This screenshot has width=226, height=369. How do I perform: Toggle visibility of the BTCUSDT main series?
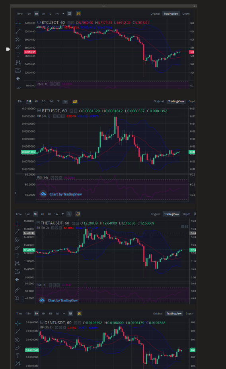coord(69,23)
